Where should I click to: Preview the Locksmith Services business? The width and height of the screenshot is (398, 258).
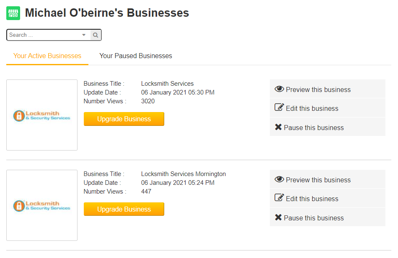pos(318,89)
